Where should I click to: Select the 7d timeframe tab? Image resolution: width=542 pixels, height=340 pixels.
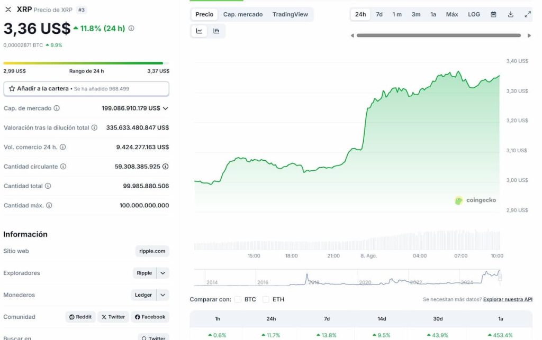tap(378, 14)
